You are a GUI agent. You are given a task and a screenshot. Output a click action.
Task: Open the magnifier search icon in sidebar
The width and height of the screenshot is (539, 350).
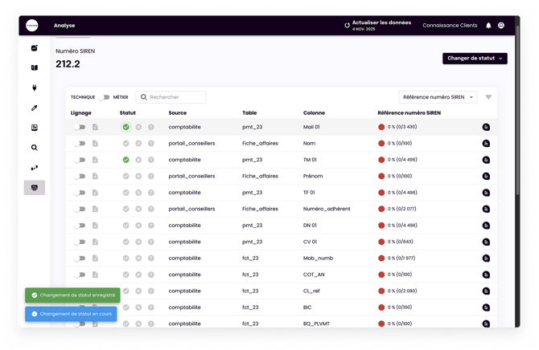(x=35, y=148)
